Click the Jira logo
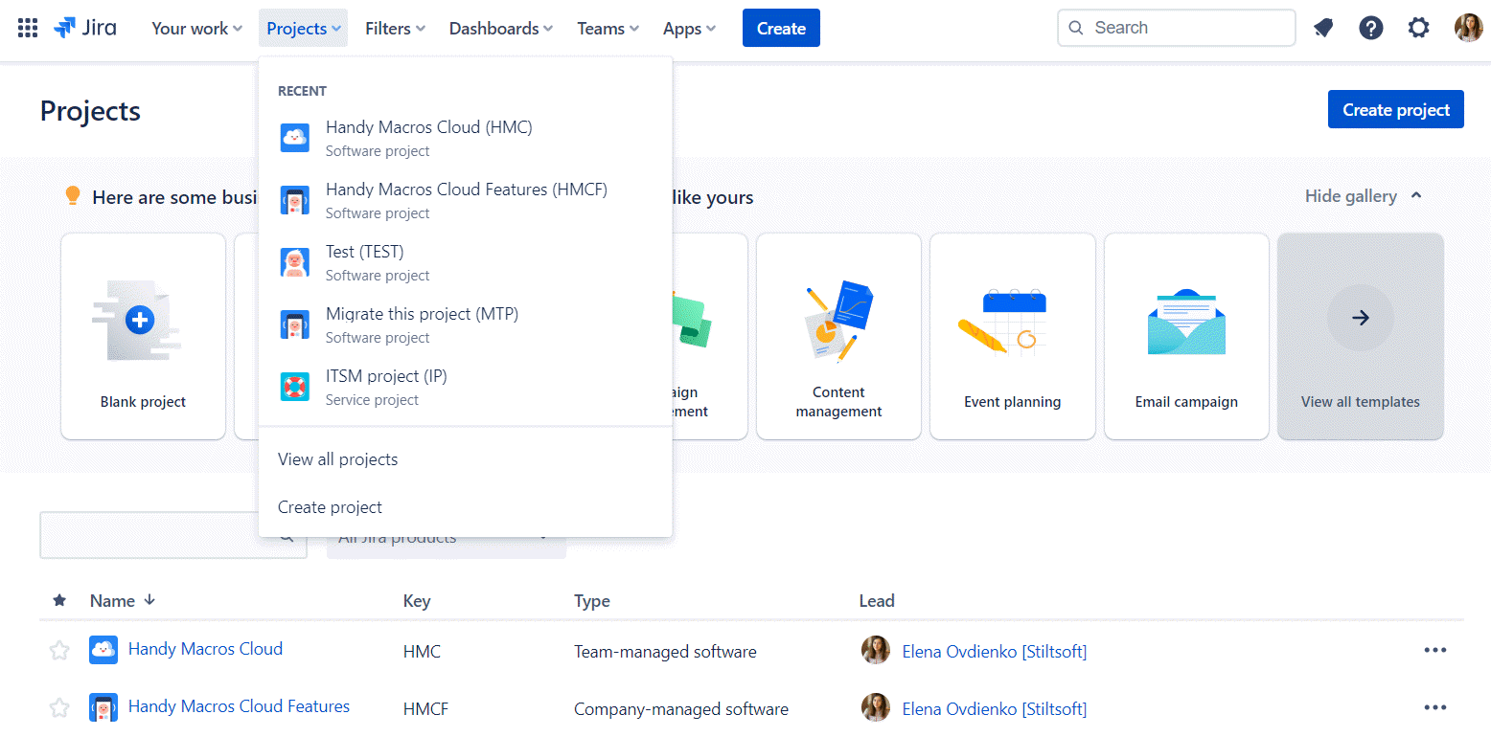 pyautogui.click(x=85, y=28)
